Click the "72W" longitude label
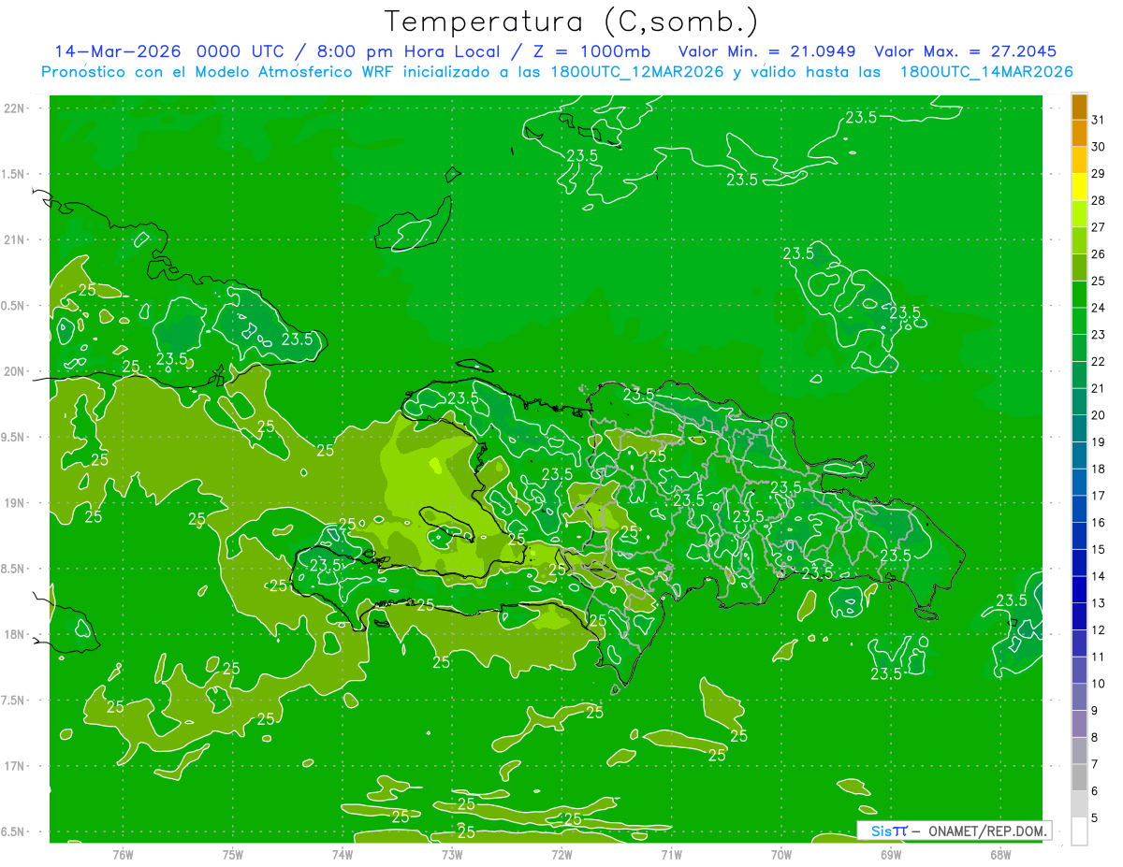Viewport: 1123px width, 867px height. pos(561,854)
